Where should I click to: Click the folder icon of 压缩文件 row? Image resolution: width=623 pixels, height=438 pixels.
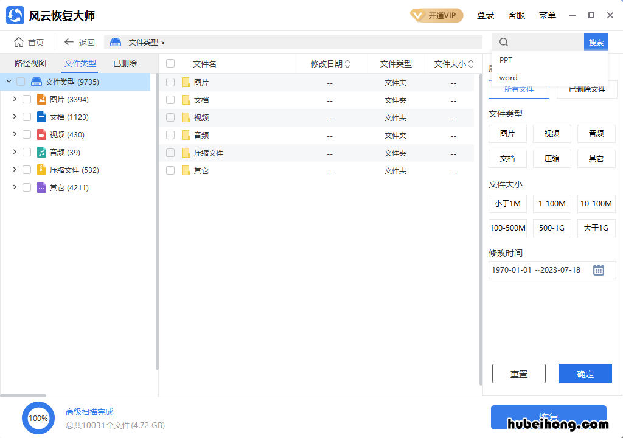click(x=186, y=153)
